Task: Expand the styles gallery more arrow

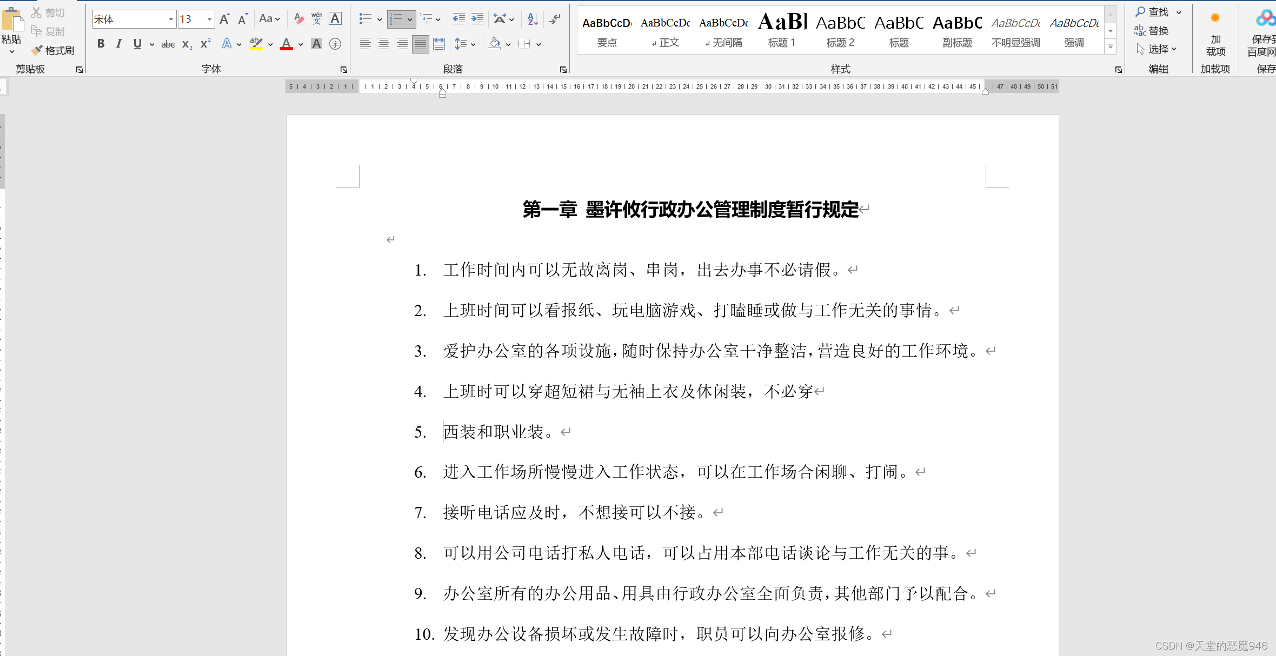Action: point(1111,47)
